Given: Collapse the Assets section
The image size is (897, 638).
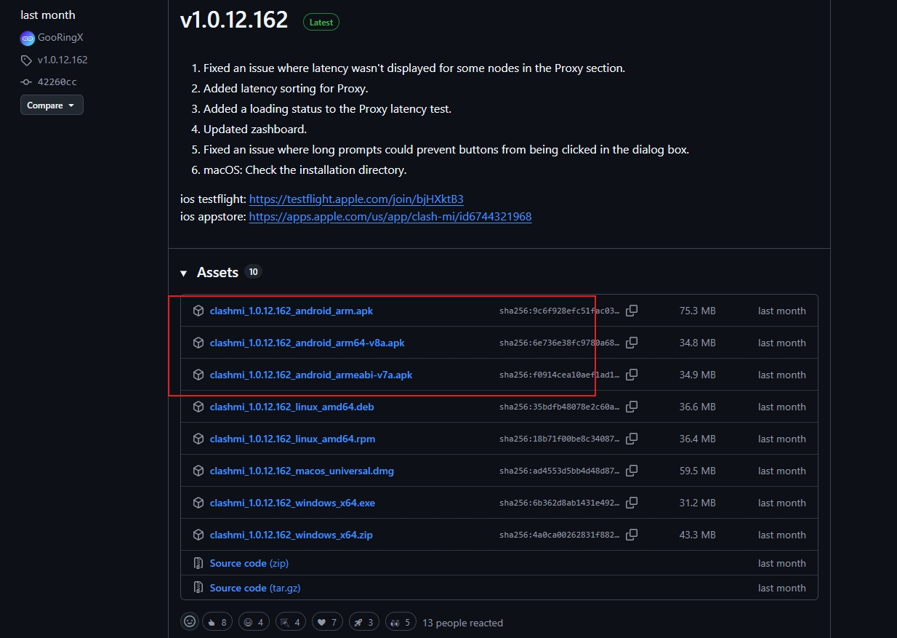Looking at the screenshot, I should [184, 273].
